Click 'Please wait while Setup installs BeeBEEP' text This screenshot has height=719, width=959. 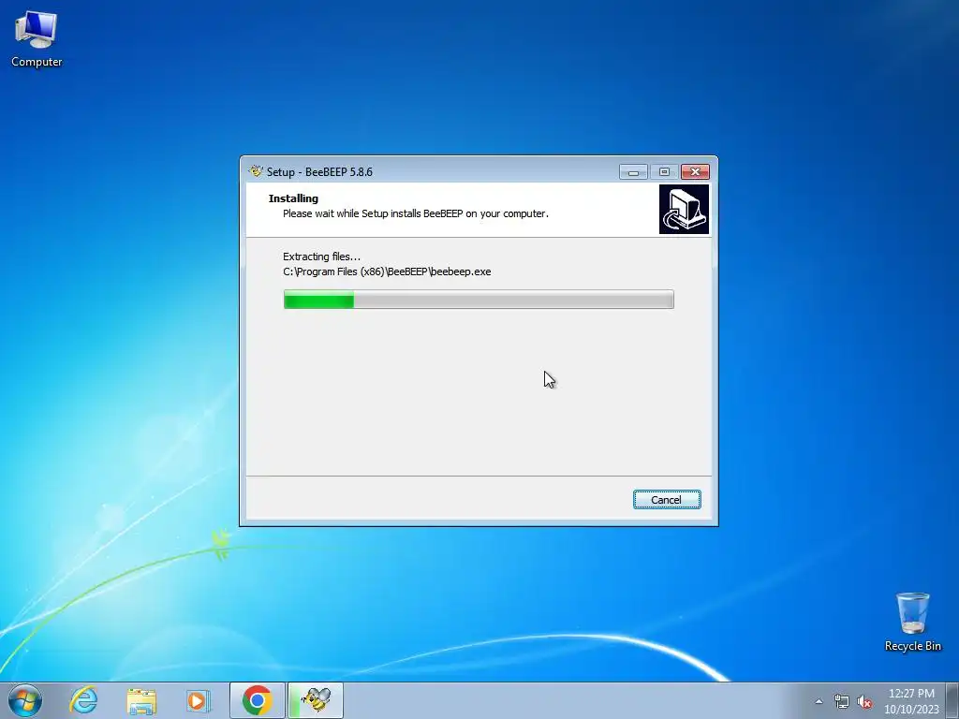point(416,213)
